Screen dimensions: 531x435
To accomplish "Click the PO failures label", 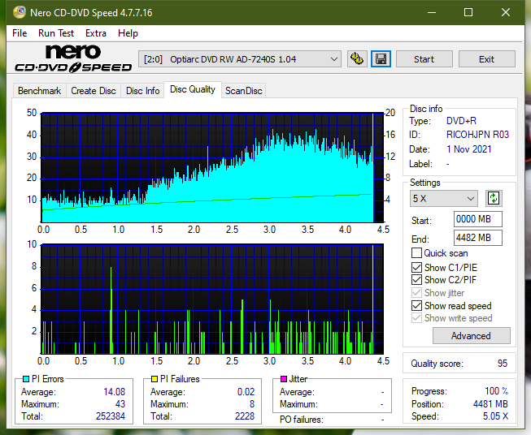I will click(x=302, y=420).
